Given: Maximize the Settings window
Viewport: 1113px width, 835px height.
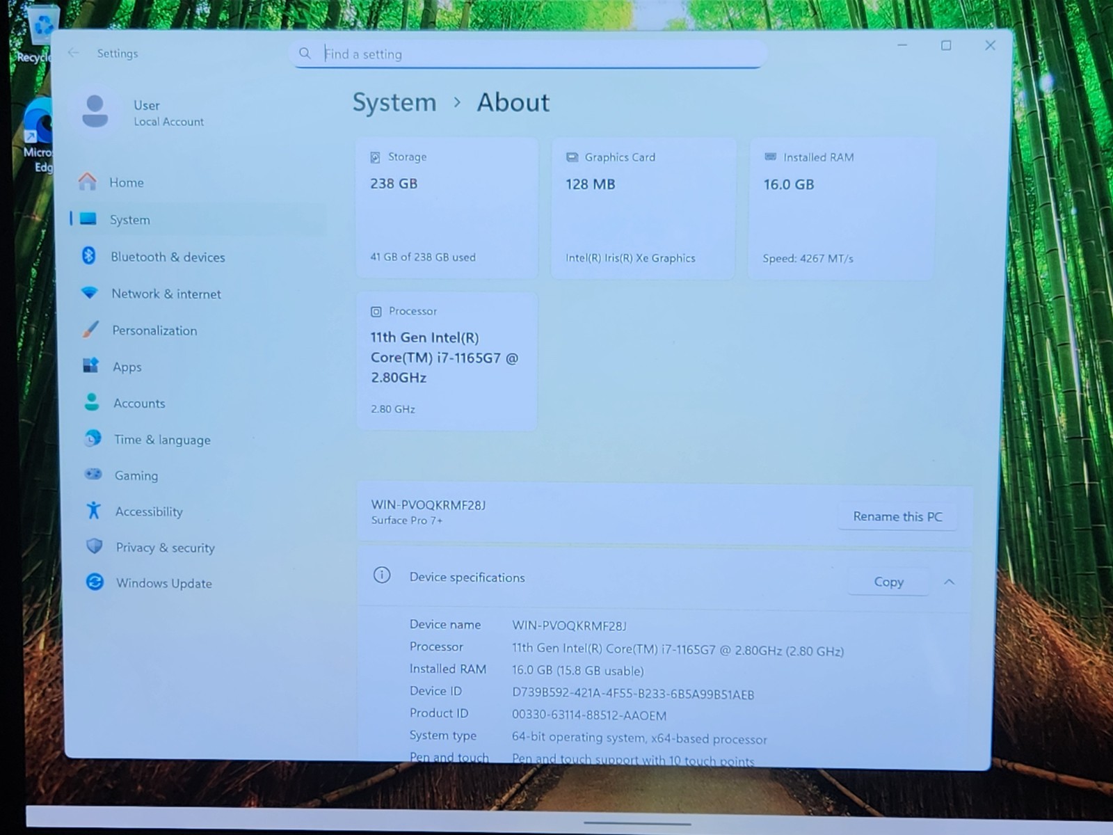Looking at the screenshot, I should pyautogui.click(x=946, y=45).
